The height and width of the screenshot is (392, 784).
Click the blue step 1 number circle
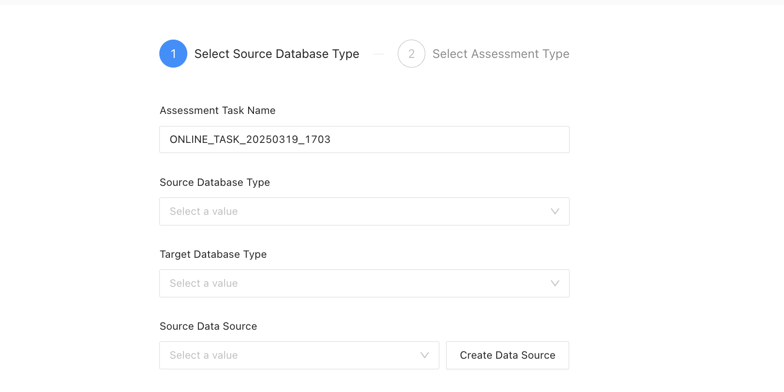coord(173,54)
